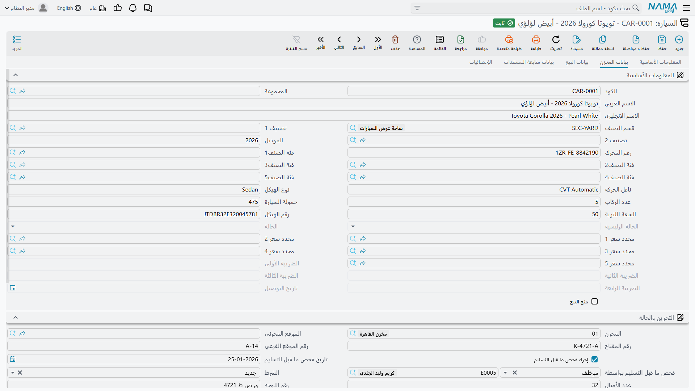Refresh the record using تحديث

(556, 43)
